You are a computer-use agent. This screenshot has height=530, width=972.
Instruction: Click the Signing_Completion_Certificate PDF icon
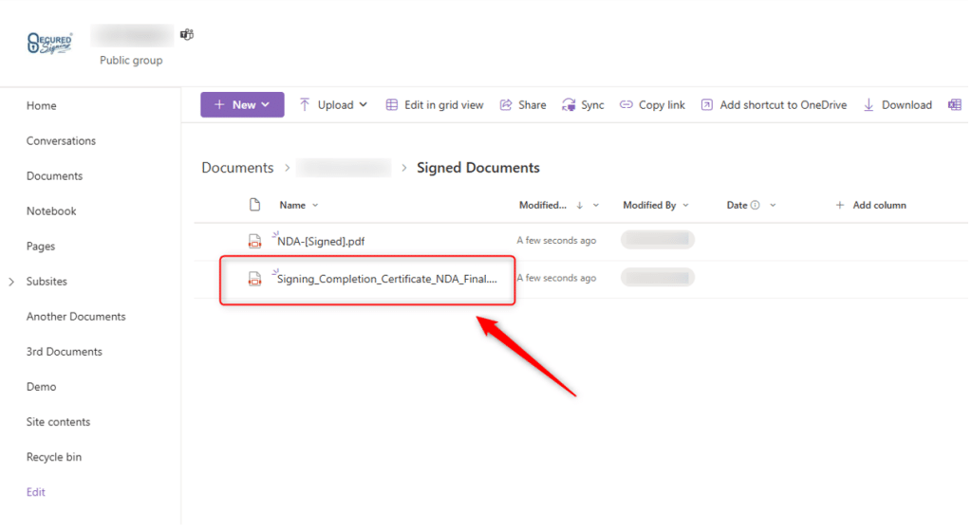(x=254, y=279)
